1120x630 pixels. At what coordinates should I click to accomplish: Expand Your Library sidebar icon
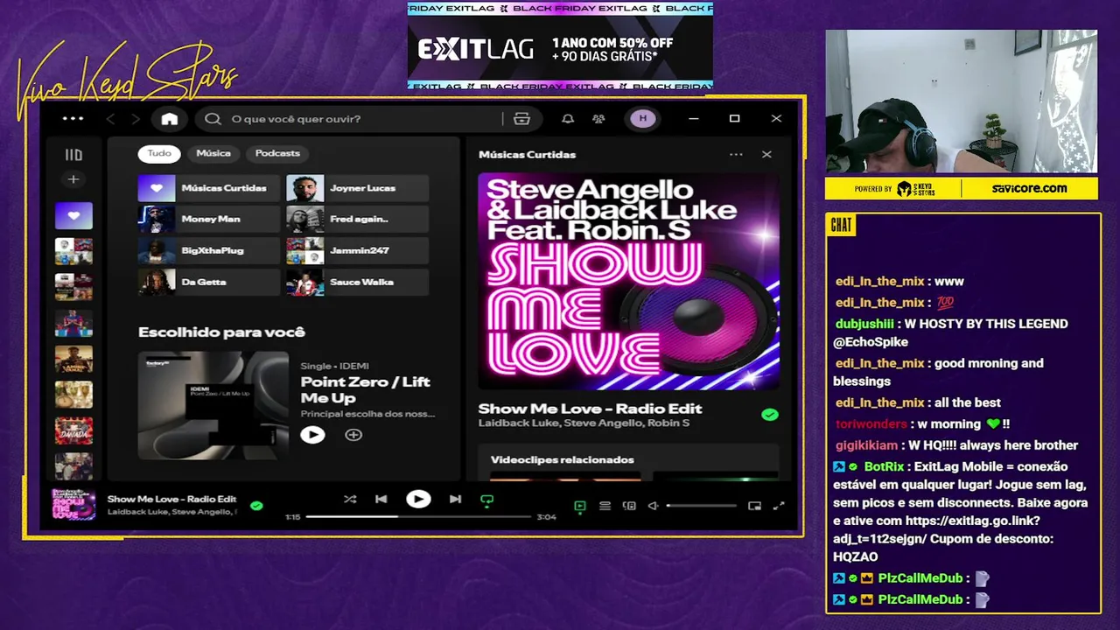73,155
